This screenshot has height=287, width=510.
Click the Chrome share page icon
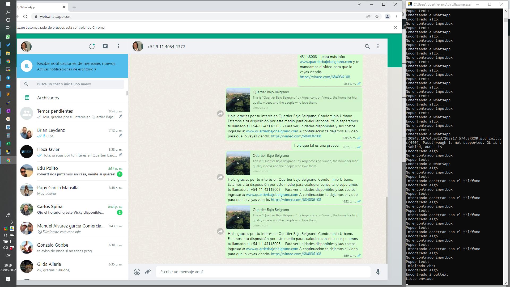pyautogui.click(x=368, y=16)
